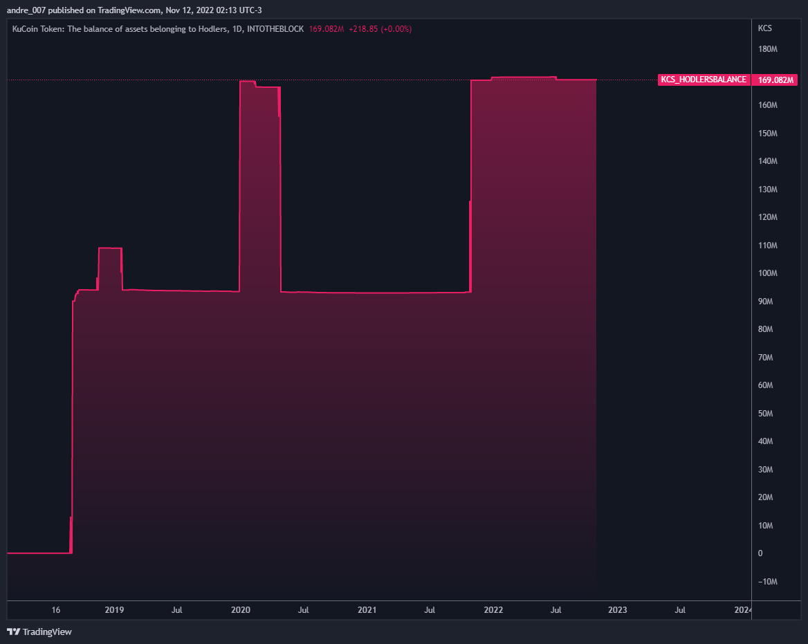Click the 100M price axis label
The image size is (808, 644).
point(767,273)
